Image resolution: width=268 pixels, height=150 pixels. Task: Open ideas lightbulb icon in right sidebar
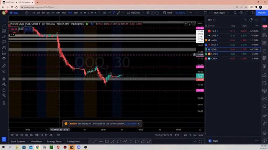click(264, 66)
